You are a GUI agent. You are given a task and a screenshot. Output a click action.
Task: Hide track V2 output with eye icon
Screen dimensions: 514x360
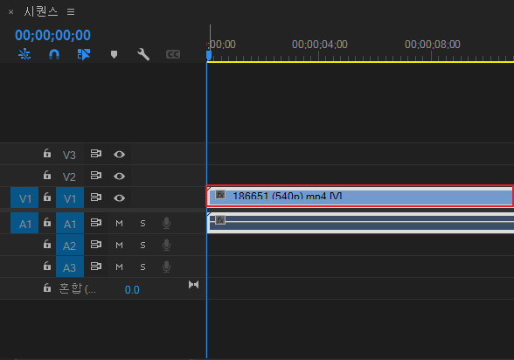pyautogui.click(x=119, y=177)
